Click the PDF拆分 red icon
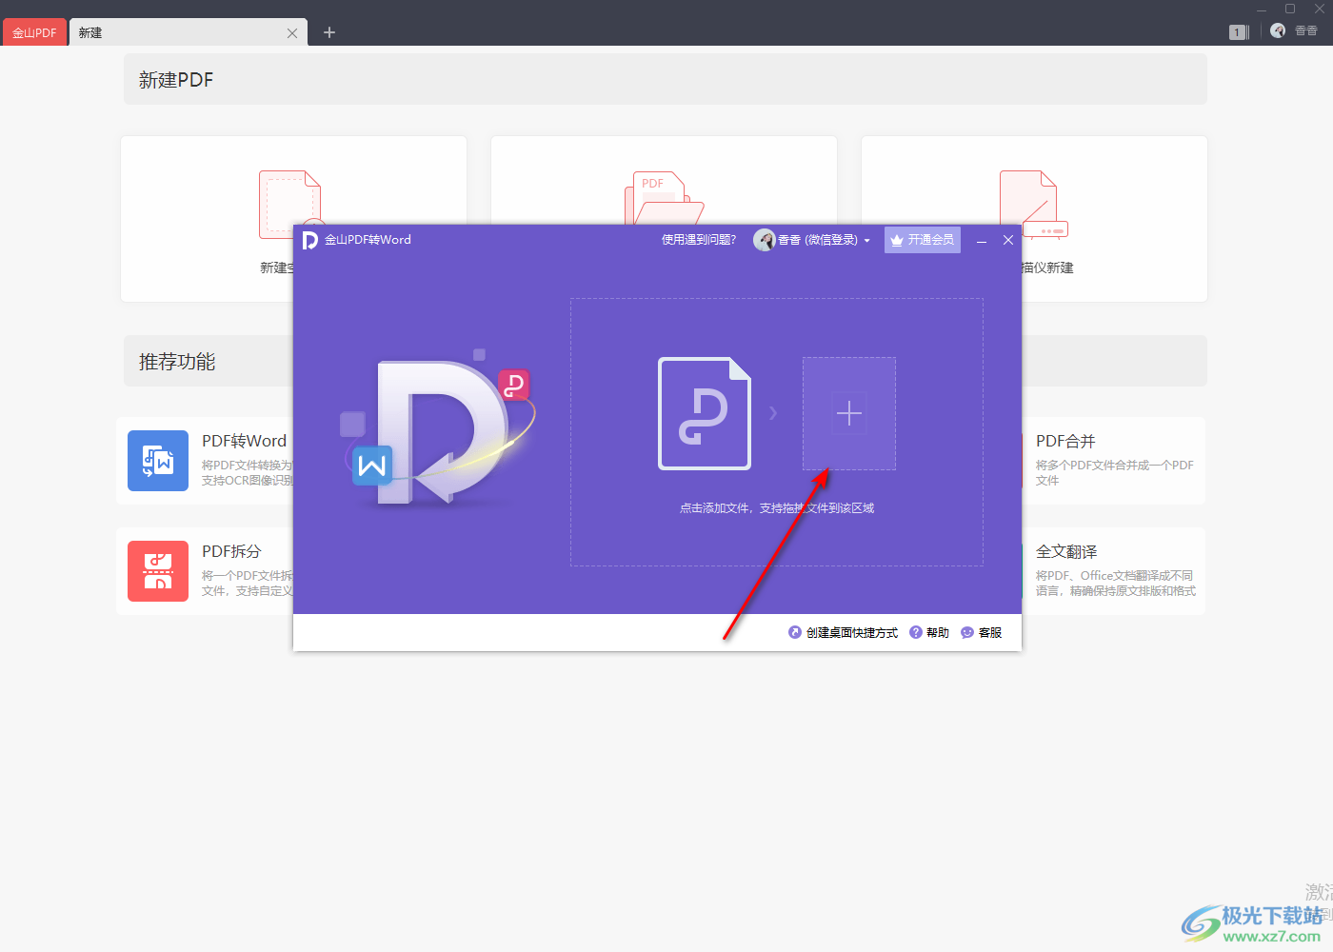Image resolution: width=1333 pixels, height=952 pixels. (x=158, y=571)
